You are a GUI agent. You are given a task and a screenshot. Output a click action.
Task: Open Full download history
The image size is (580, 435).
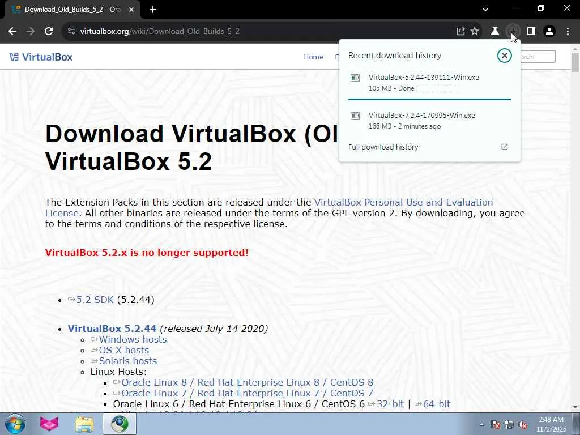point(383,147)
